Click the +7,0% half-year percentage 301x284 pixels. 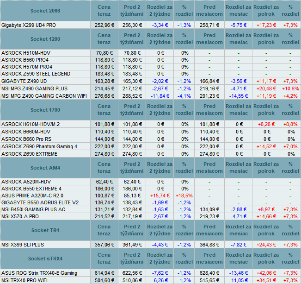pyautogui.click(x=290, y=146)
